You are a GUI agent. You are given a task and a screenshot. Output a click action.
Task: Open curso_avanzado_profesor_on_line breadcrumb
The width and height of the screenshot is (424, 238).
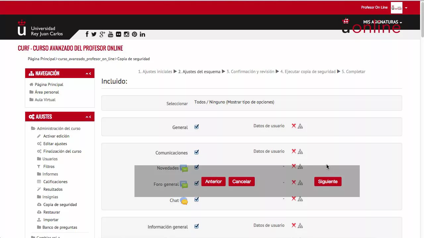click(x=86, y=59)
